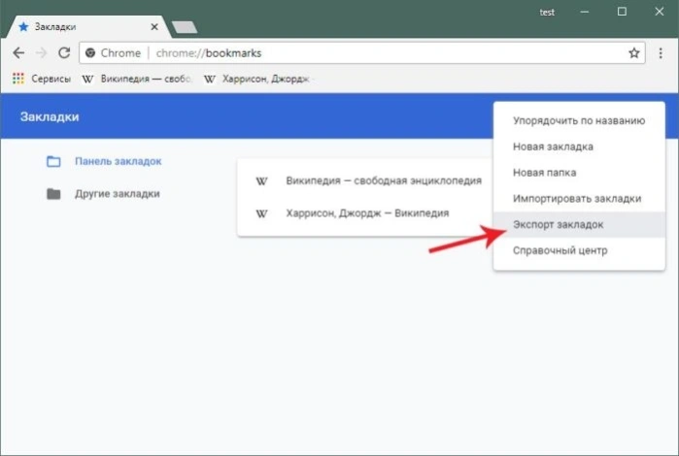Click the Wikipedia icon of the Харрисон list row
The height and width of the screenshot is (456, 679).
point(261,213)
